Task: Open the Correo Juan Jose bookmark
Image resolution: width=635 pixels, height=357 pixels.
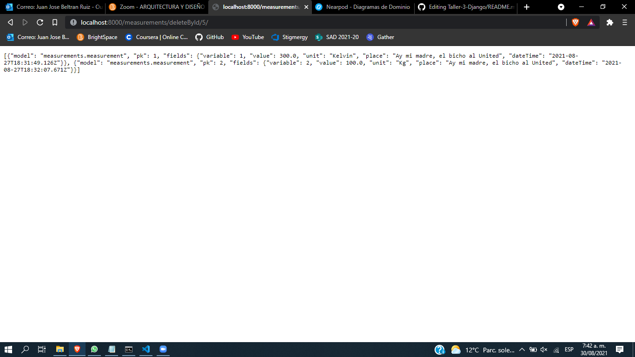Action: click(38, 37)
